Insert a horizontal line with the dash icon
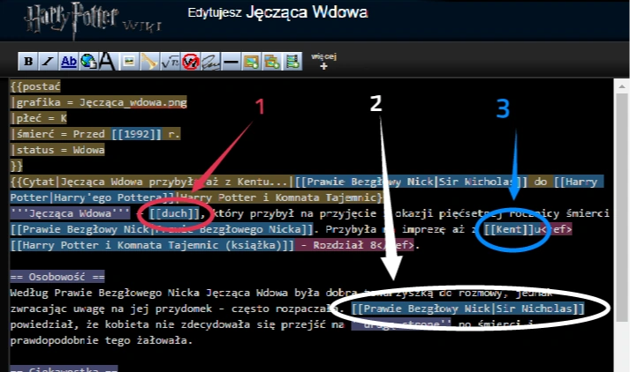 pyautogui.click(x=231, y=62)
